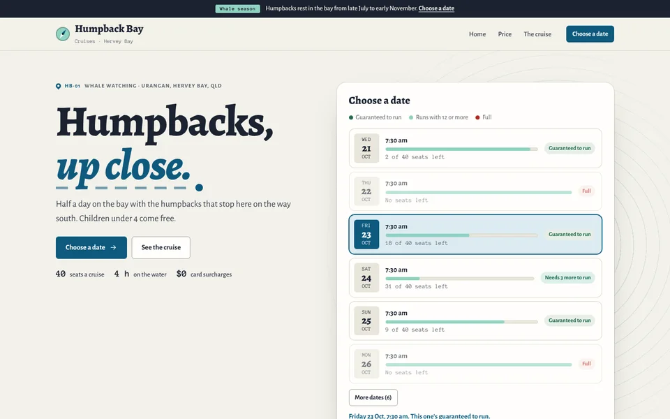Click the 'Friday 23 Oct, 7:30 am' summary text
Screen dimensions: 670x419
(x=419, y=416)
